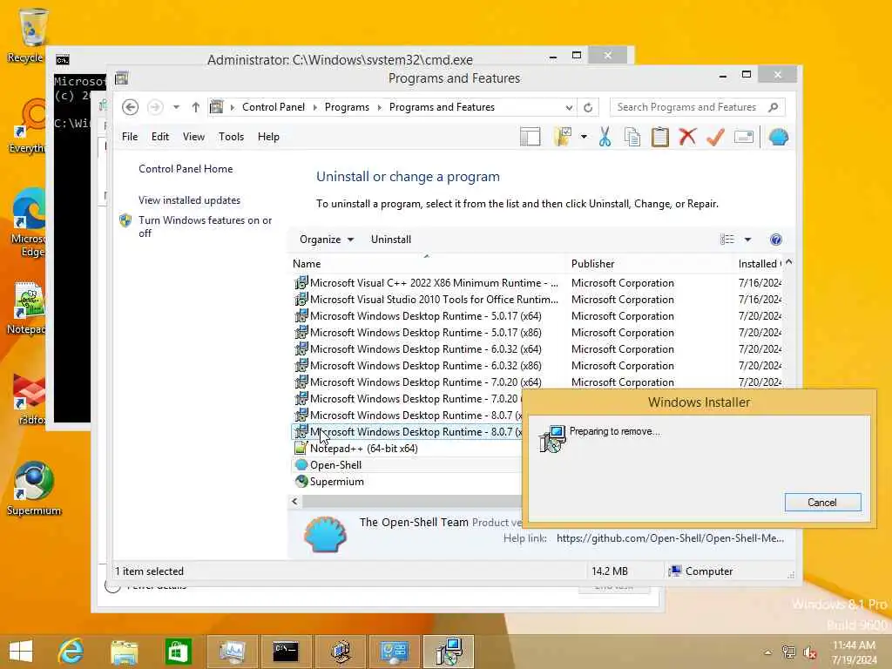Expand the view options dropdown arrow
The height and width of the screenshot is (669, 892).
coord(747,240)
